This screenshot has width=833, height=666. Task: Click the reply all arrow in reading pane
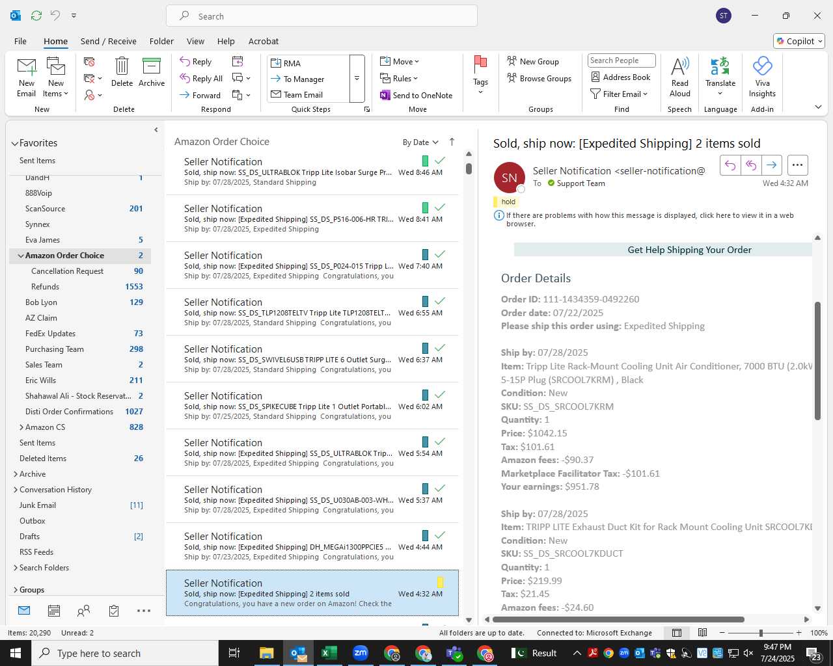coord(751,165)
